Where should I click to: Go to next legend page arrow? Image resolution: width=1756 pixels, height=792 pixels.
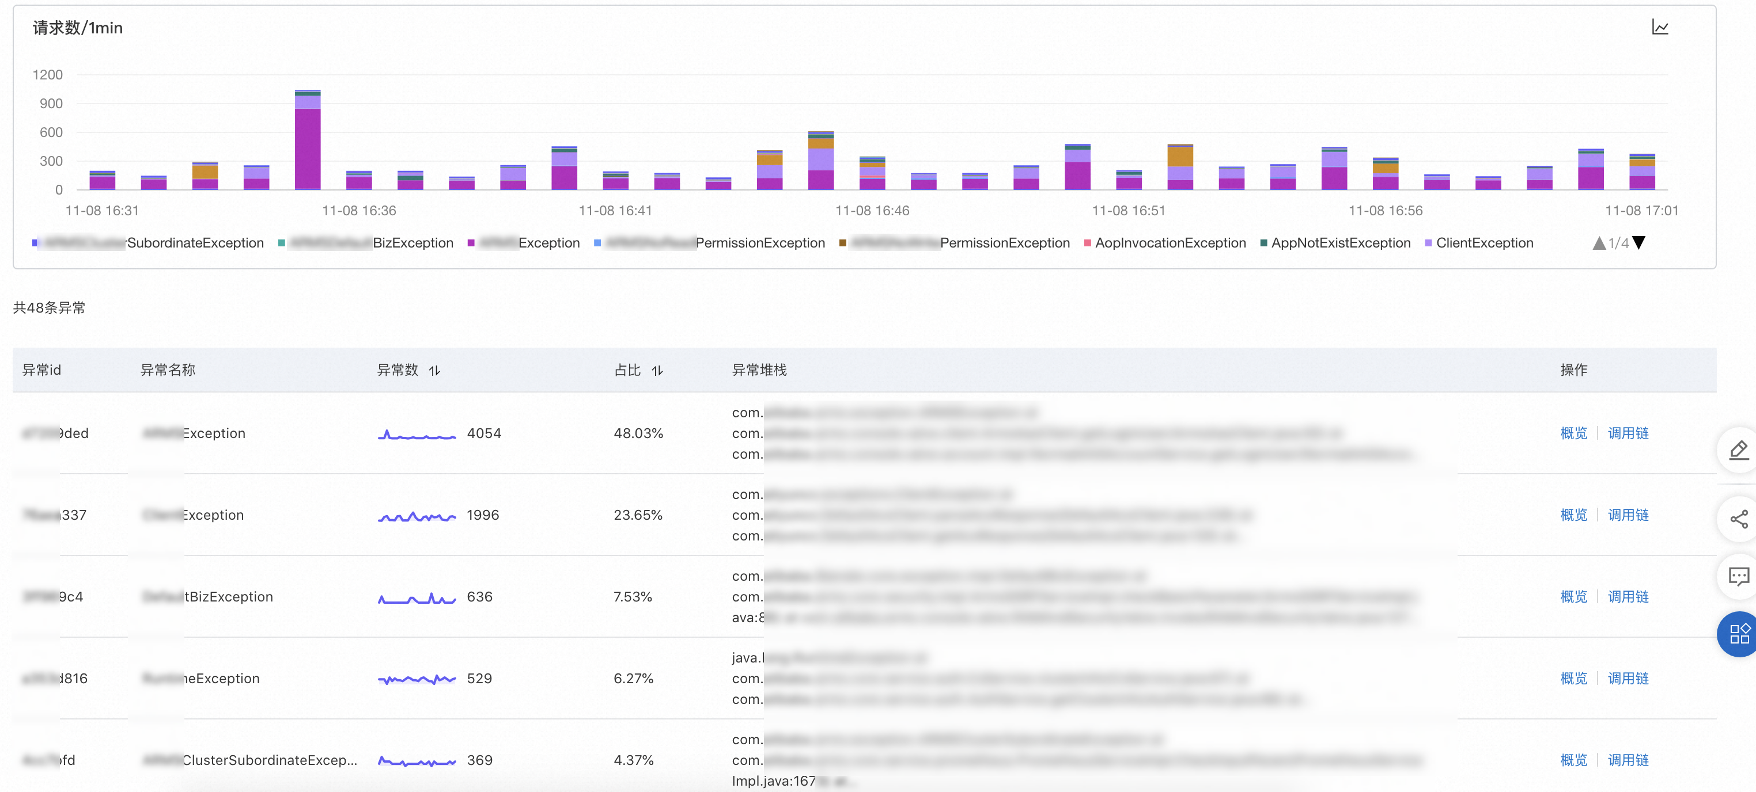pyautogui.click(x=1640, y=242)
